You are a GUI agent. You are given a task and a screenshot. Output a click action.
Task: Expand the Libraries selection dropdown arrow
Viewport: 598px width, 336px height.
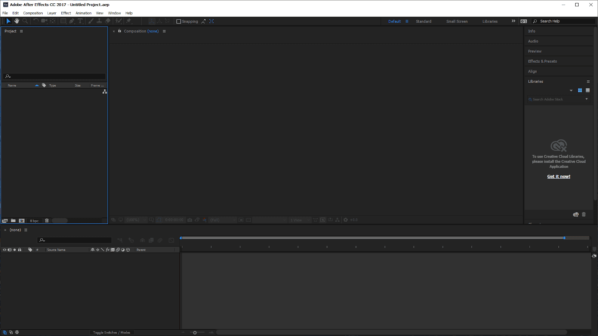tap(571, 90)
